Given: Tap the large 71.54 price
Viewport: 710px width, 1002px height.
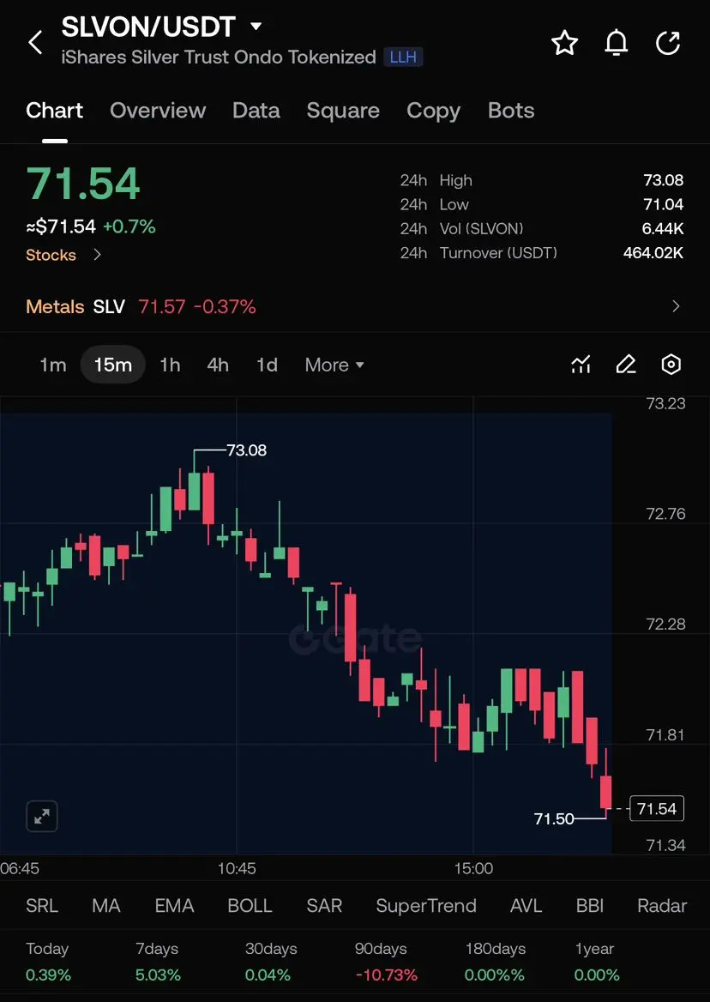Looking at the screenshot, I should (x=83, y=184).
